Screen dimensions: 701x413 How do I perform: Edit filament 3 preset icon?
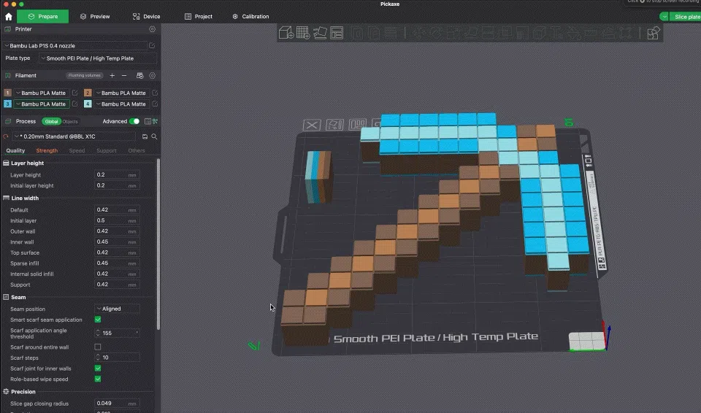pyautogui.click(x=75, y=104)
